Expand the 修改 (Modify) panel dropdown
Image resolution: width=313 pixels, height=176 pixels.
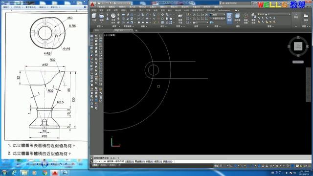[x=163, y=26]
